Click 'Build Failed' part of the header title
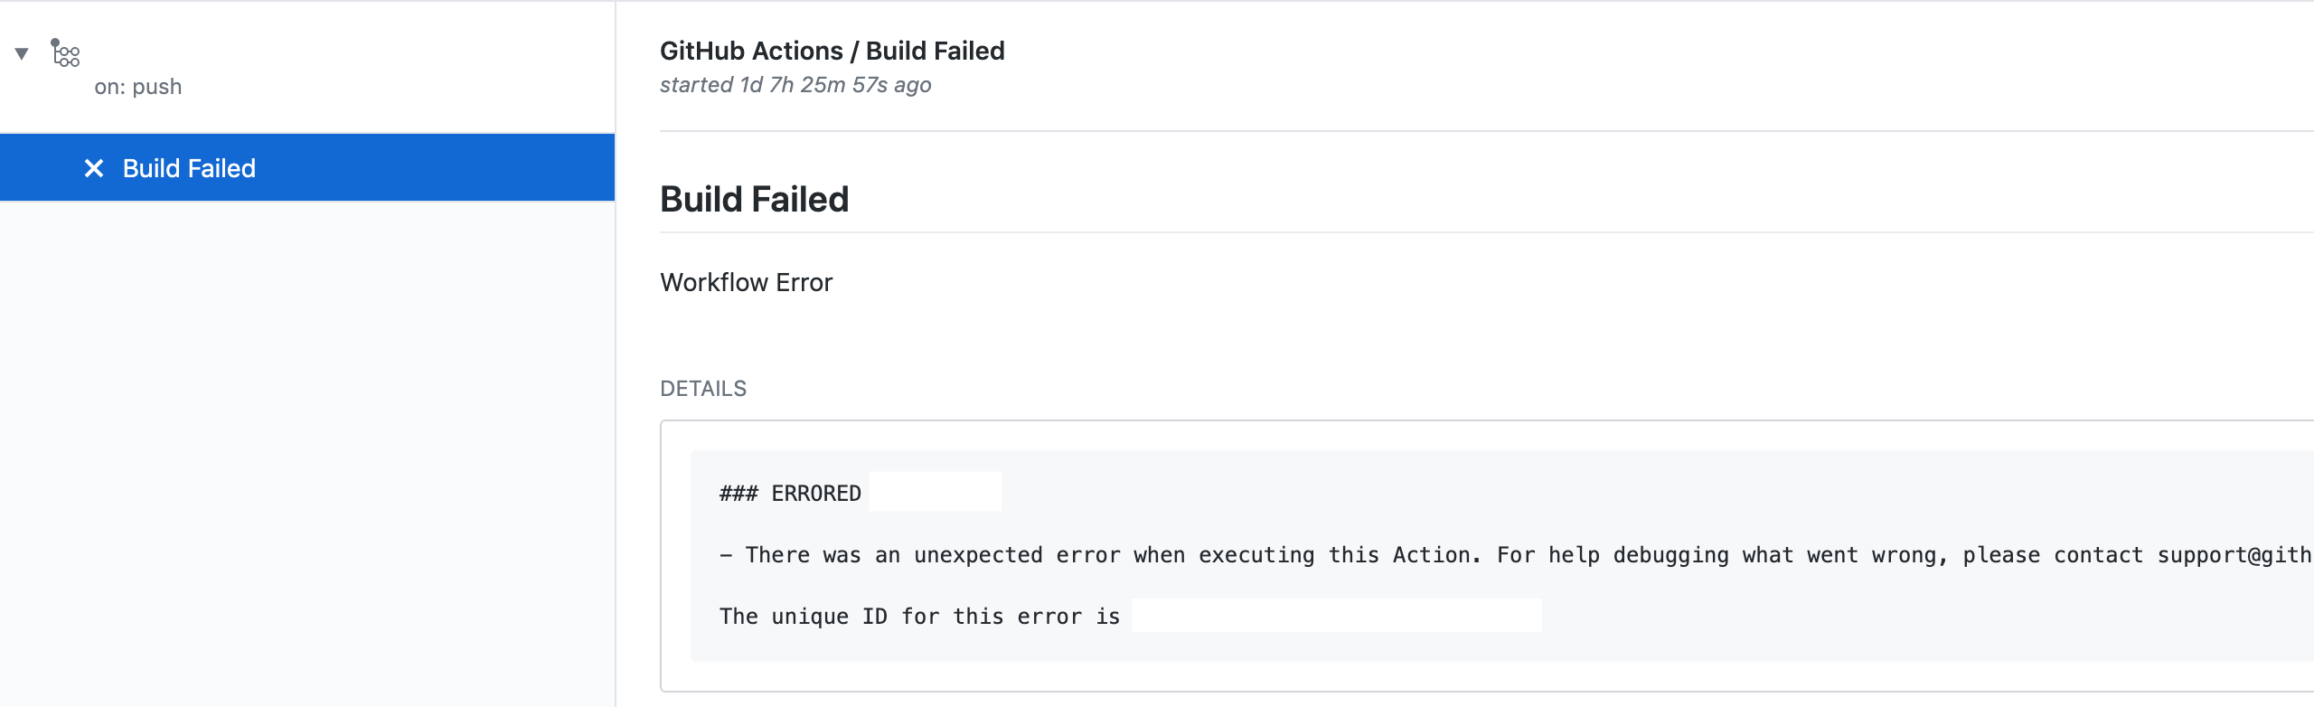The width and height of the screenshot is (2314, 707). [936, 51]
